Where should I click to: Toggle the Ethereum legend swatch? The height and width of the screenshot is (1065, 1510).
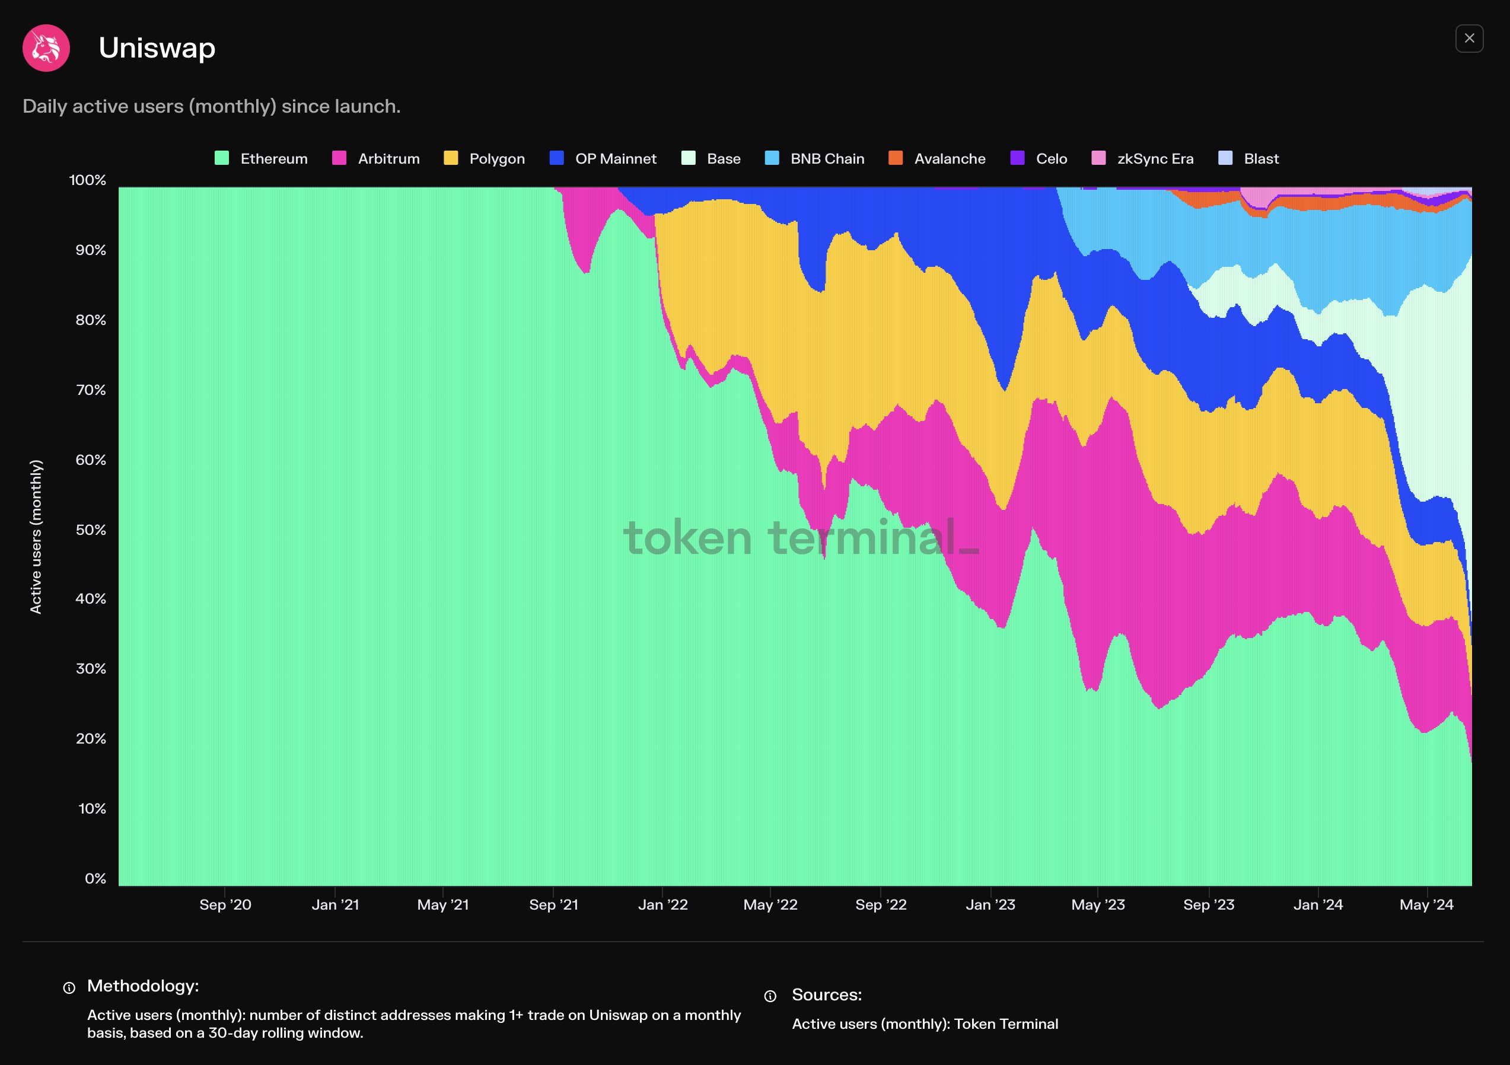[x=222, y=158]
